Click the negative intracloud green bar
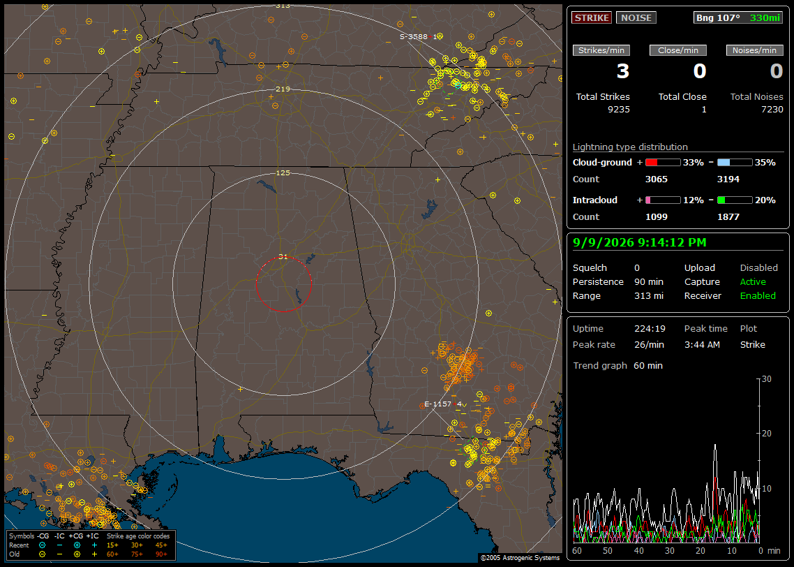The width and height of the screenshot is (794, 567). (735, 200)
